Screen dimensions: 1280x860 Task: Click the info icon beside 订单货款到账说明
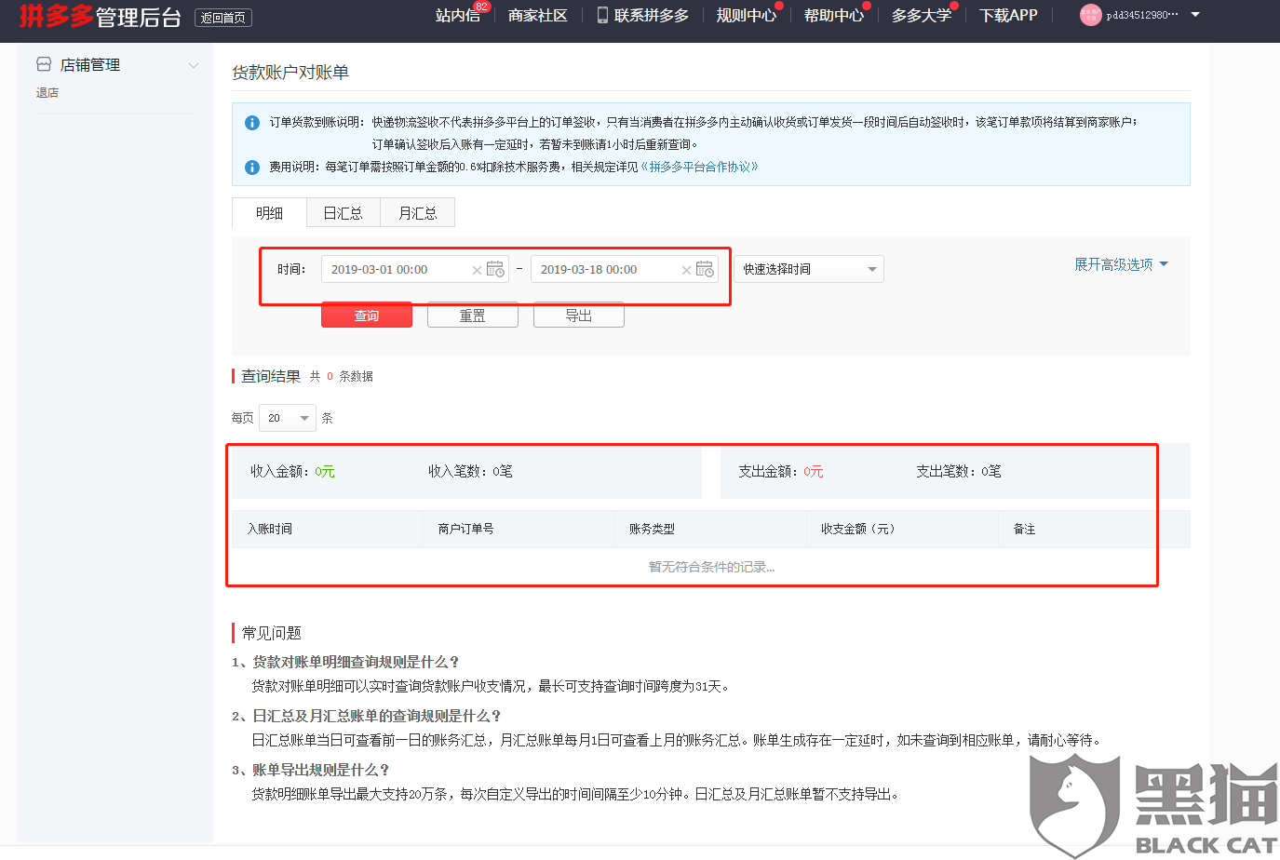[x=251, y=123]
